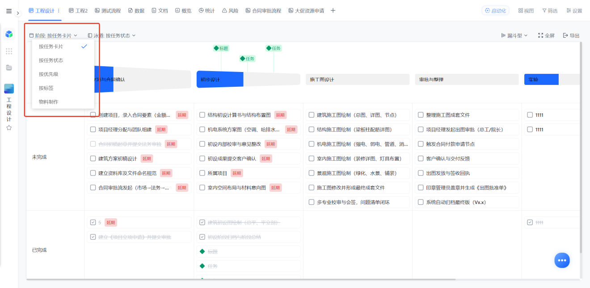Expand the 阶段: 按任务卡片 dropdown

tap(53, 35)
